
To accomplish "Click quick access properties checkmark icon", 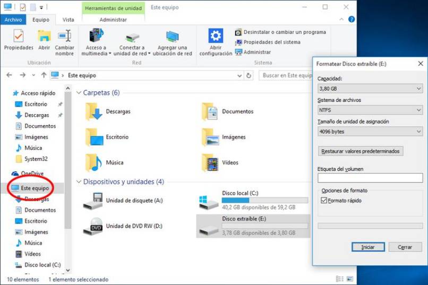I will click(23, 7).
